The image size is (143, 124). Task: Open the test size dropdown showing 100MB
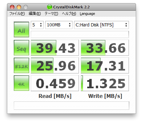click(x=59, y=25)
